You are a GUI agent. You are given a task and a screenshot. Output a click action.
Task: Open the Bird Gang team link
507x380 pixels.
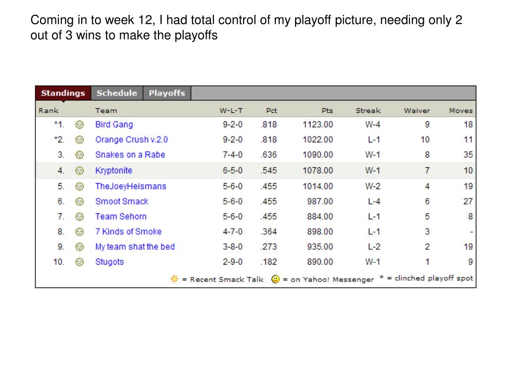[114, 125]
